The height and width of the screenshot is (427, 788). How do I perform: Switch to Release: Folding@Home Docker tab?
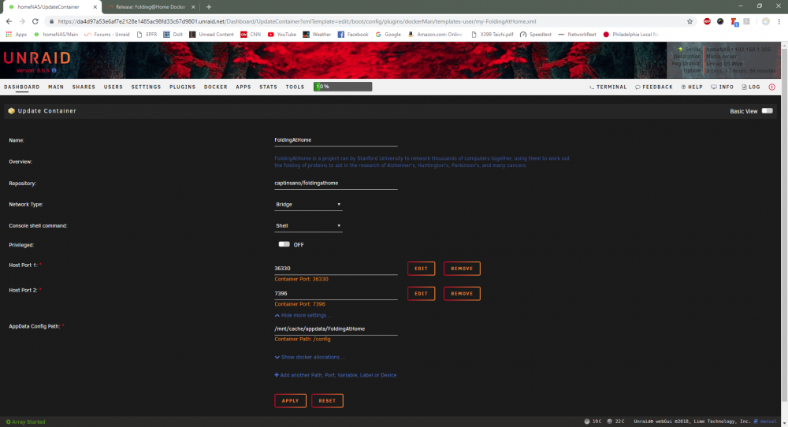[150, 7]
